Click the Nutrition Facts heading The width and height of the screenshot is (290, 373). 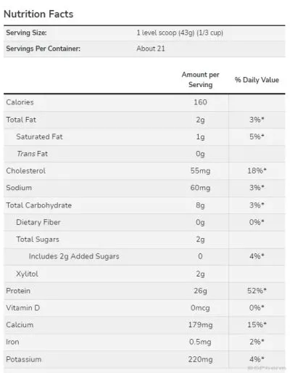pyautogui.click(x=38, y=14)
